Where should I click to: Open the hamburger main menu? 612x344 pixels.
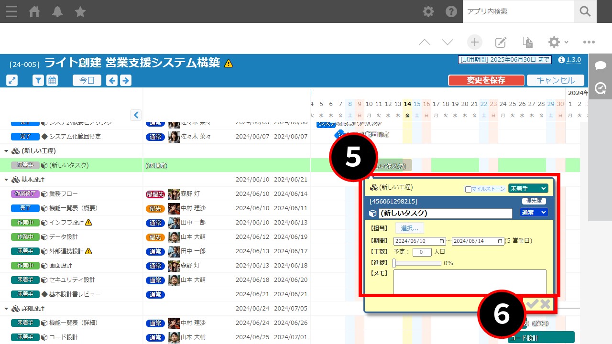tap(11, 11)
